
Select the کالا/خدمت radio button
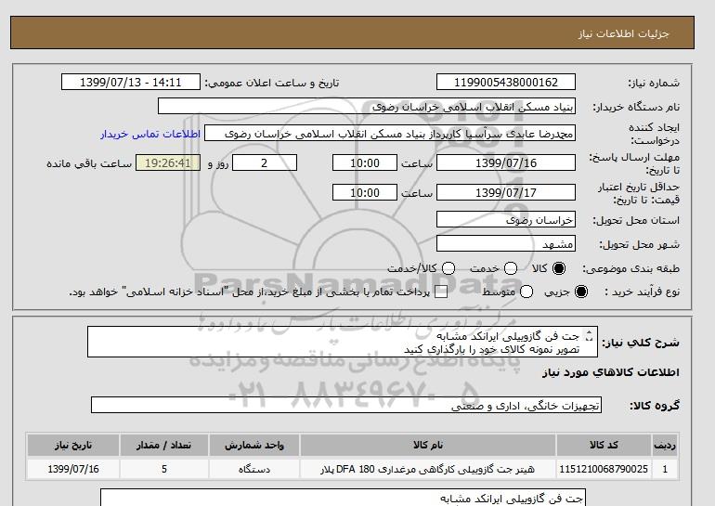(x=448, y=268)
